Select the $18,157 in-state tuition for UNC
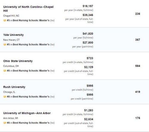Screen dimensions: 149x132 coord(88,6)
